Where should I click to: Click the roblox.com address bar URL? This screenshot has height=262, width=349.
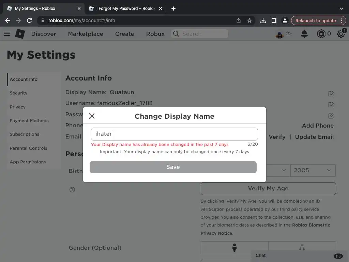point(82,20)
